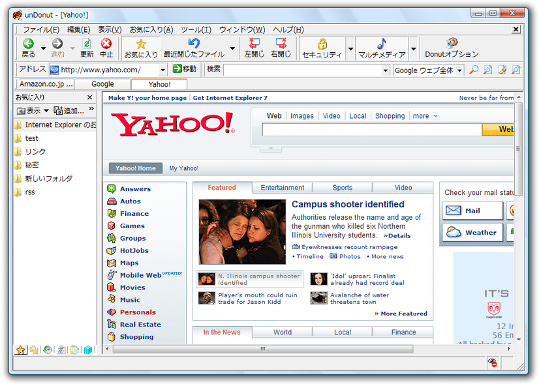
Task: Expand search keyword history dropdown
Action: (x=386, y=70)
